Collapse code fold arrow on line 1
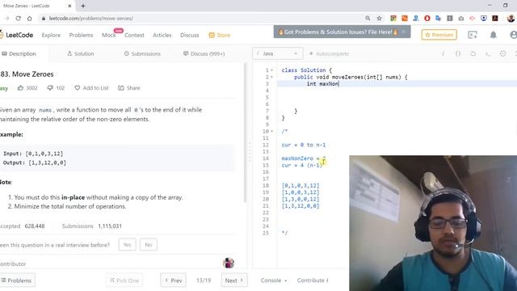Viewport: 517px width, 291px height. [271, 70]
